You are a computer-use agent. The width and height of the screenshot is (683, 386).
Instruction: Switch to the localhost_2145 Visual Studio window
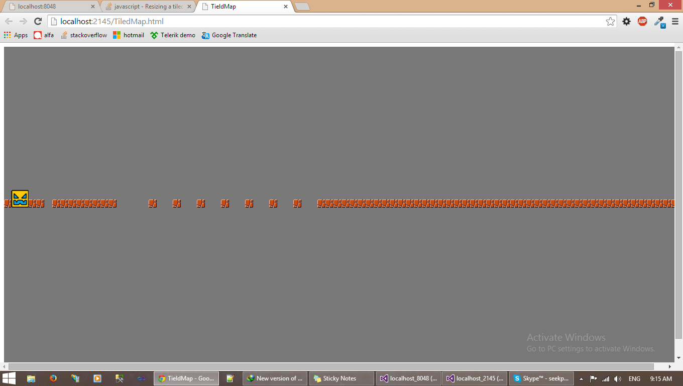click(x=475, y=378)
